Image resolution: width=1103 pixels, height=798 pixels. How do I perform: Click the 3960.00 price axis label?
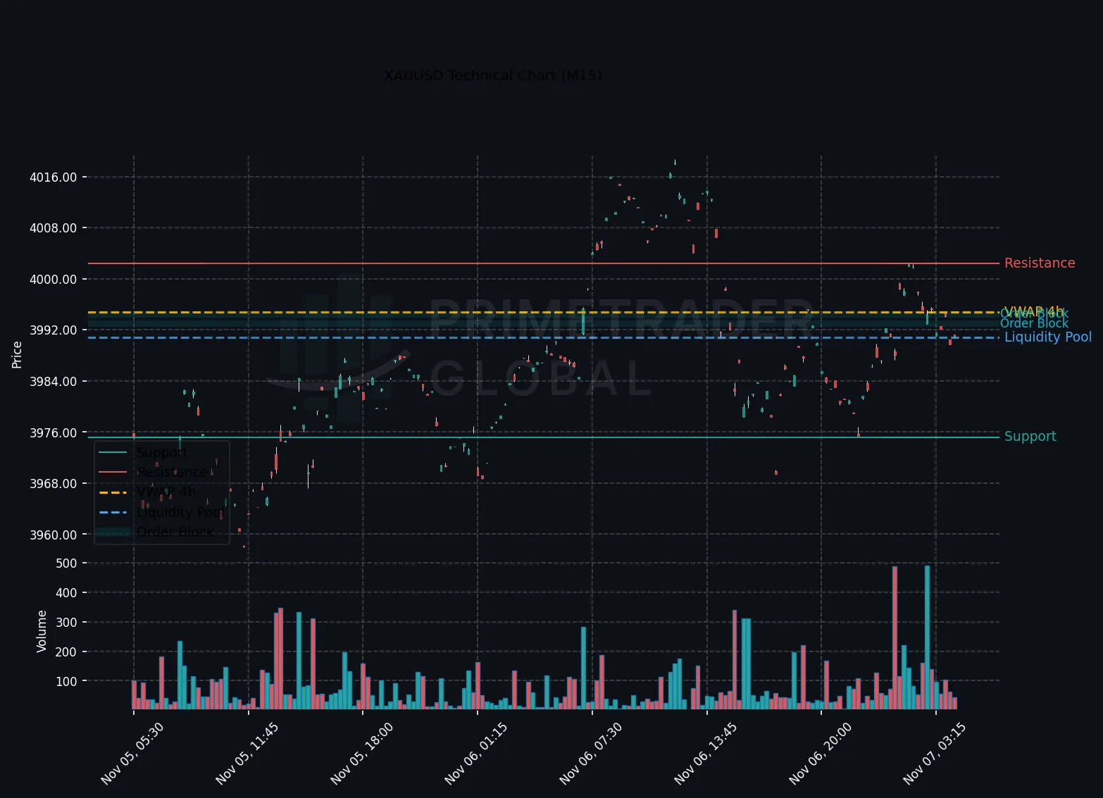54,535
